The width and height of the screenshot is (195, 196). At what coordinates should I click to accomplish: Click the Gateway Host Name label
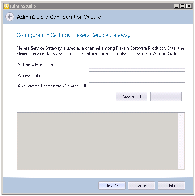click(37, 65)
